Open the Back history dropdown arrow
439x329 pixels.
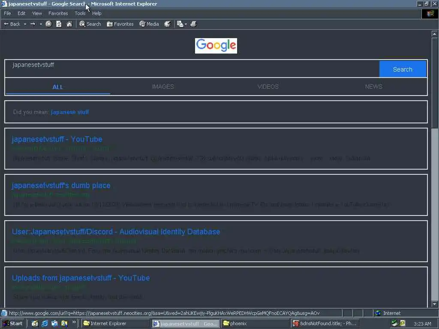coord(25,24)
